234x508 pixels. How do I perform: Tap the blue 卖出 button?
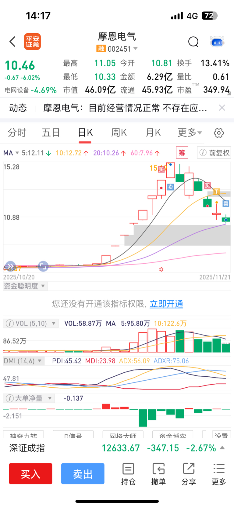tap(83, 473)
